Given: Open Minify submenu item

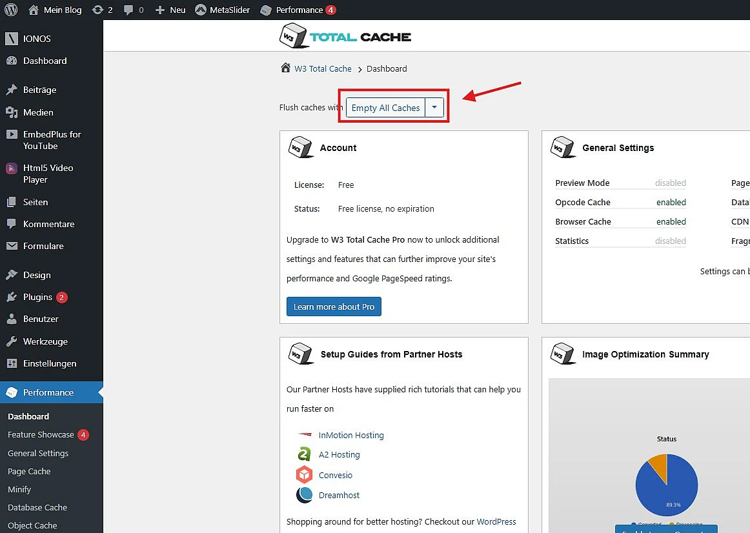Looking at the screenshot, I should pos(19,490).
